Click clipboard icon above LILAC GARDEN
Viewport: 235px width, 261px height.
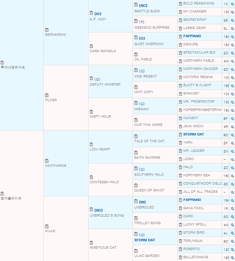tap(136, 251)
